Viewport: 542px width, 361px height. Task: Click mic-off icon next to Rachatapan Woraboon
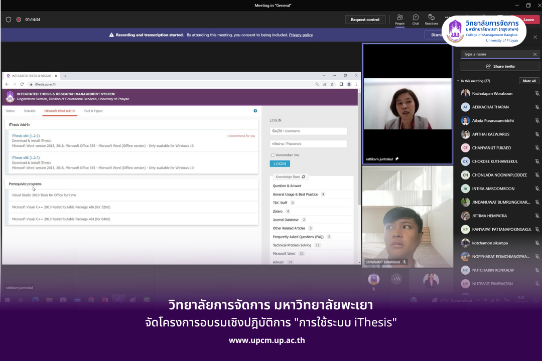point(537,94)
